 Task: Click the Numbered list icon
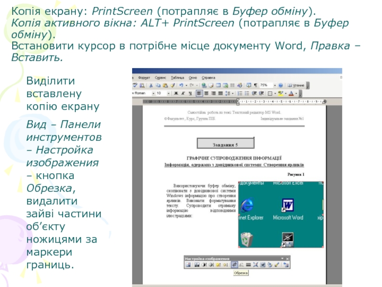pos(240,93)
